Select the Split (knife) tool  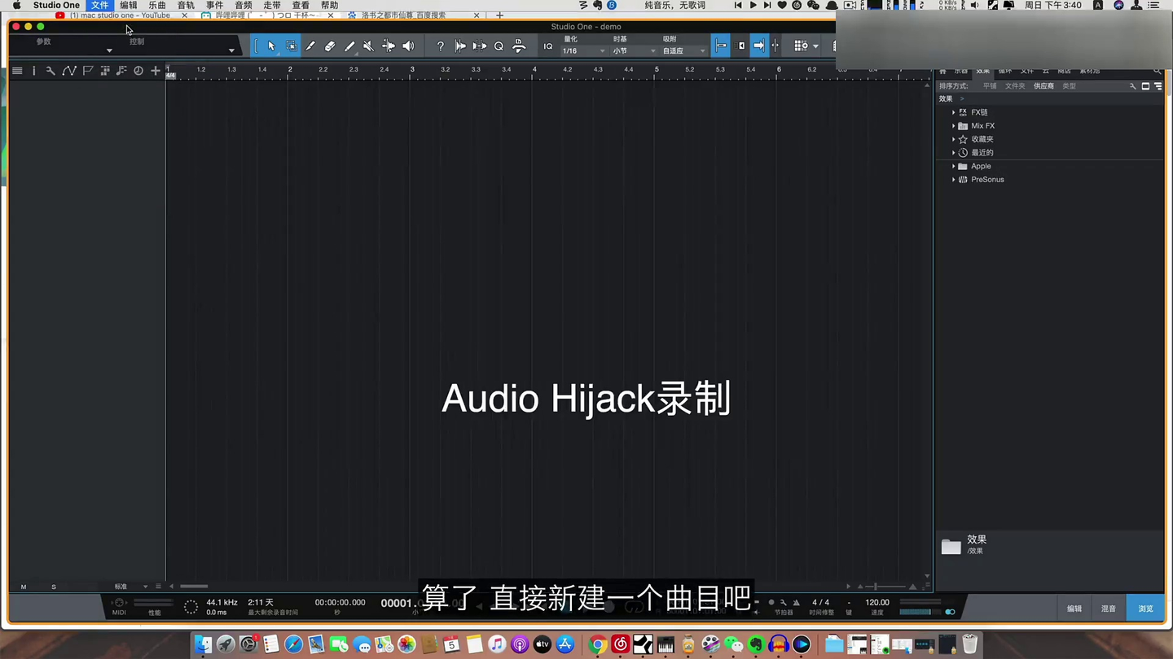pyautogui.click(x=310, y=46)
